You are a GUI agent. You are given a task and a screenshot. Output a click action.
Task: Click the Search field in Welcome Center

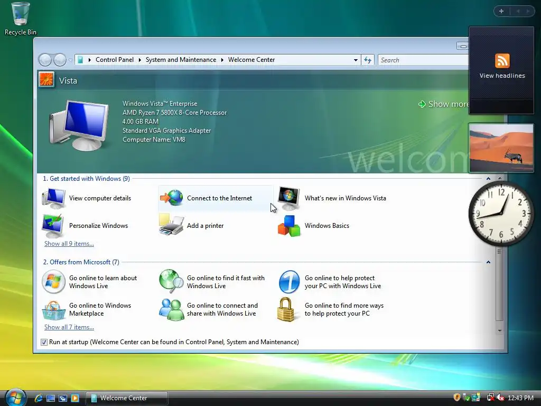coord(424,60)
